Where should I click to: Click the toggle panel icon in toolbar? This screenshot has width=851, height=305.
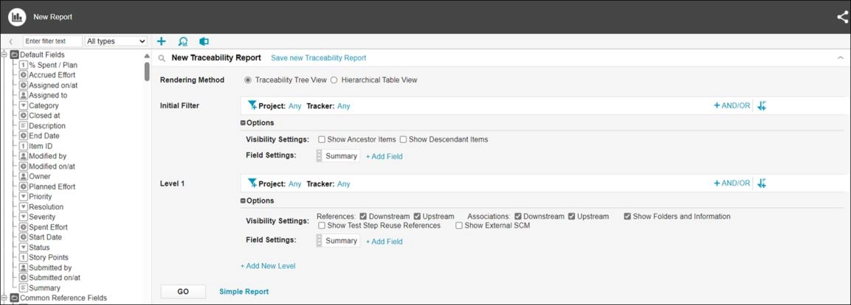[x=204, y=41]
